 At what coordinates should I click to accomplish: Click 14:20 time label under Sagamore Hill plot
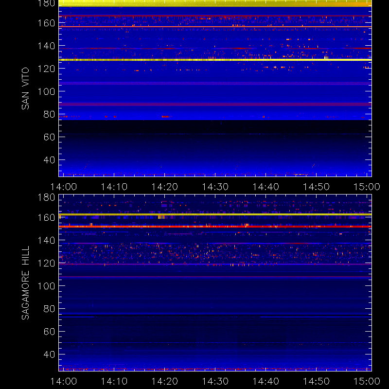pyautogui.click(x=165, y=381)
